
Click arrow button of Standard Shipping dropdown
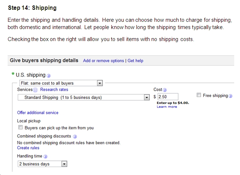pyautogui.click(x=147, y=97)
